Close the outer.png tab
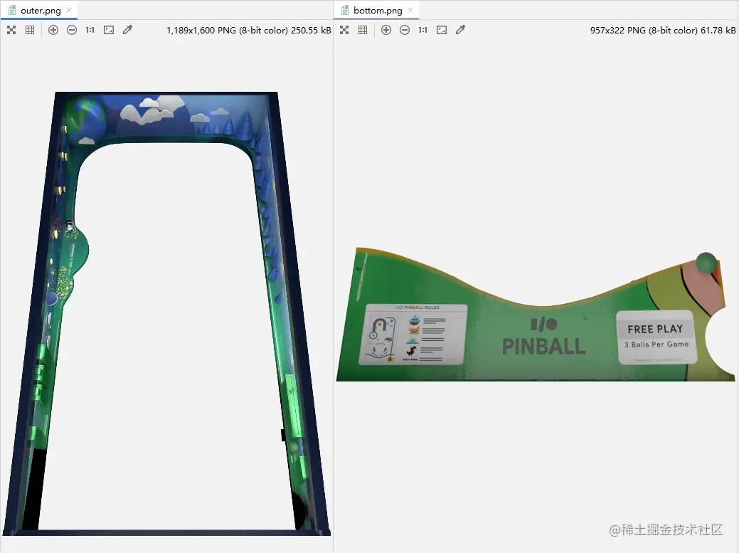 click(x=69, y=10)
